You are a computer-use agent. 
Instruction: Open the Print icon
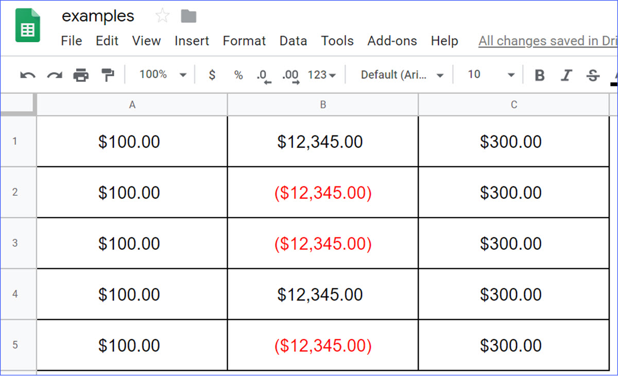click(x=81, y=74)
